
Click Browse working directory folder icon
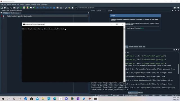[175, 8]
